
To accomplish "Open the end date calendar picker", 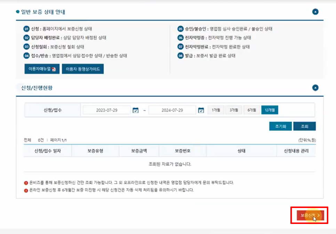I will [201, 110].
